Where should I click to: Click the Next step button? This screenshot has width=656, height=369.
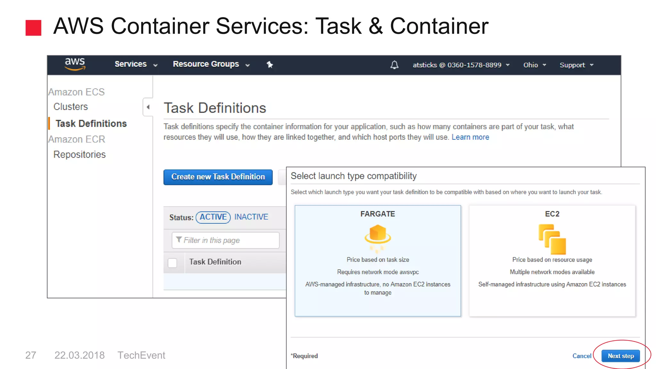[x=620, y=356]
